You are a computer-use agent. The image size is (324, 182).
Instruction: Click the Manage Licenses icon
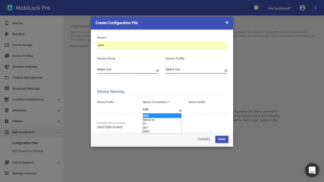point(7,173)
